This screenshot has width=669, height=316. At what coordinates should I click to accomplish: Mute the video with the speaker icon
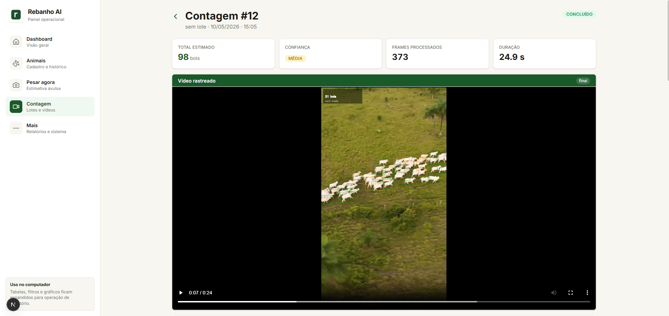554,293
